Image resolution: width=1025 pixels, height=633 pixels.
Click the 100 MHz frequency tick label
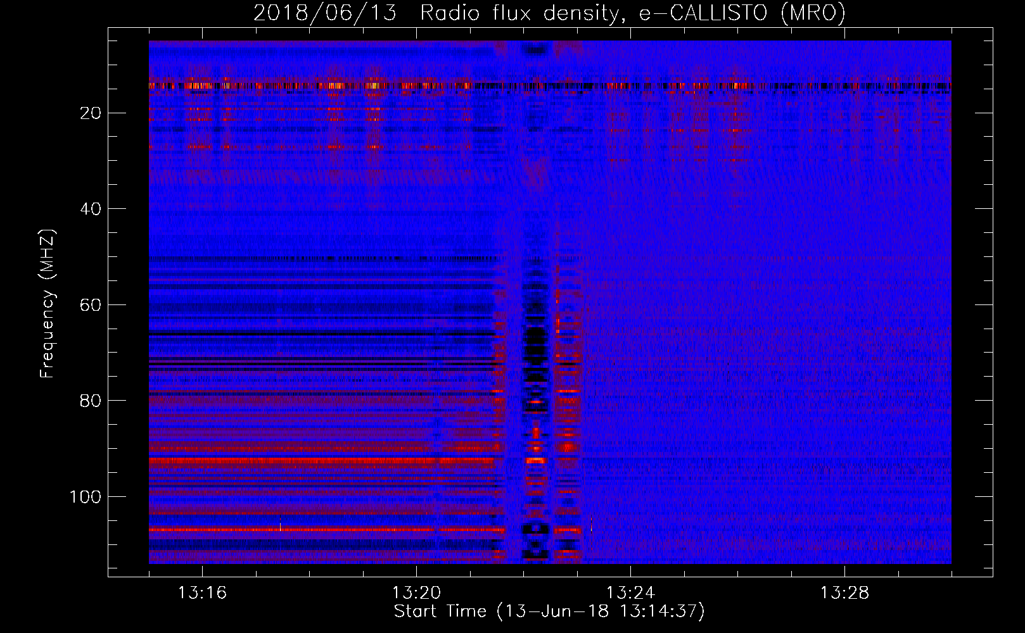(86, 497)
